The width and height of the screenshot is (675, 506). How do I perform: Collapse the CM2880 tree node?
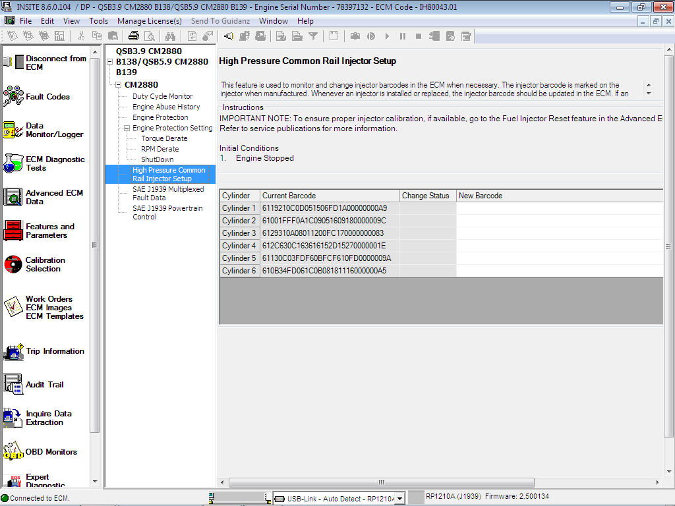(119, 85)
